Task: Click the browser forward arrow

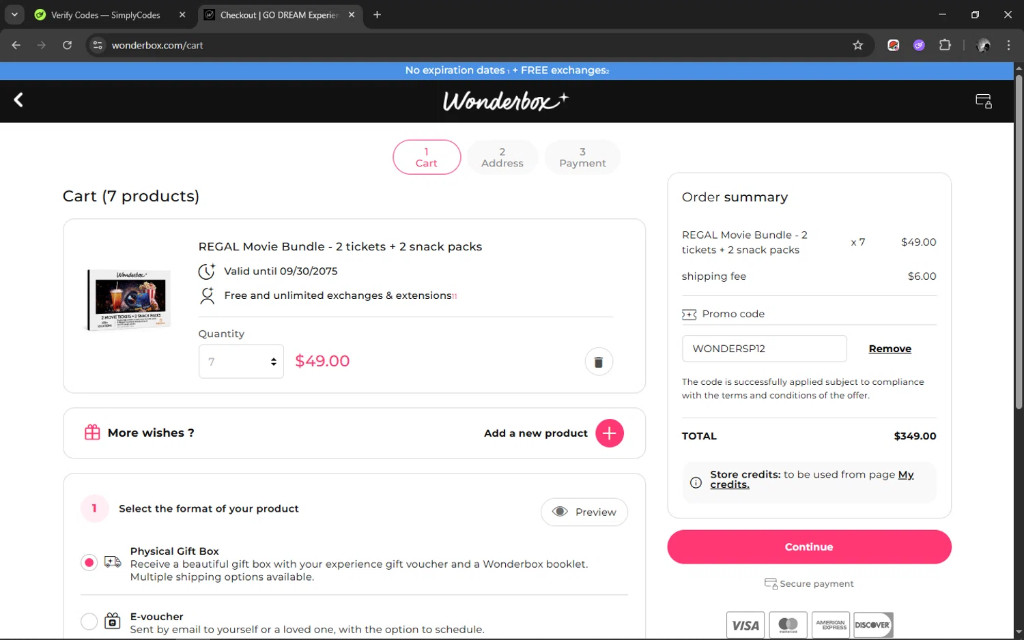Action: [x=42, y=45]
